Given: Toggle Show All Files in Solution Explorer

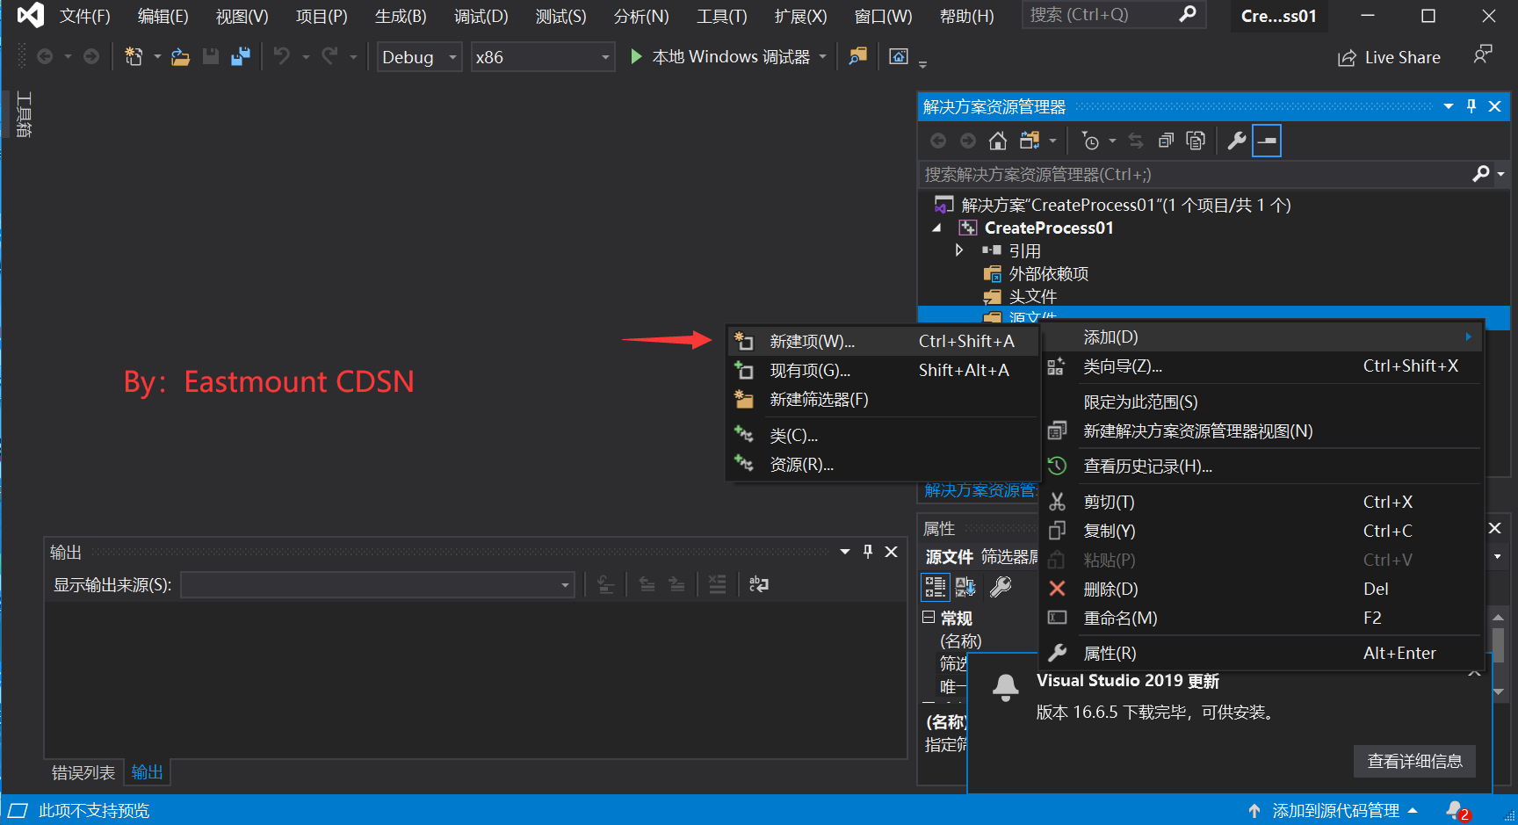Looking at the screenshot, I should 1196,141.
